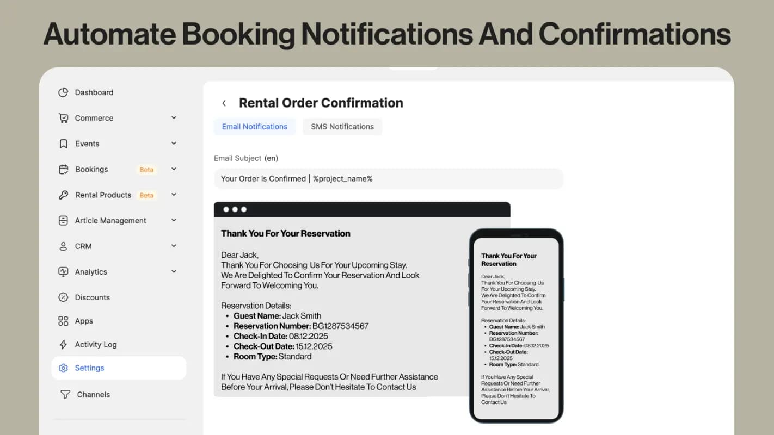The width and height of the screenshot is (774, 435).
Task: Click the CRM person icon
Action: coord(63,246)
